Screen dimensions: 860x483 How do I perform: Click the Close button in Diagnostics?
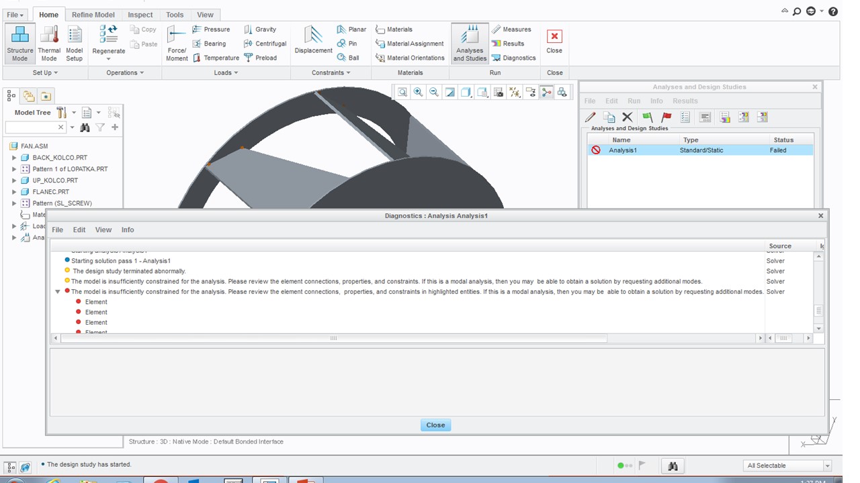click(x=435, y=425)
